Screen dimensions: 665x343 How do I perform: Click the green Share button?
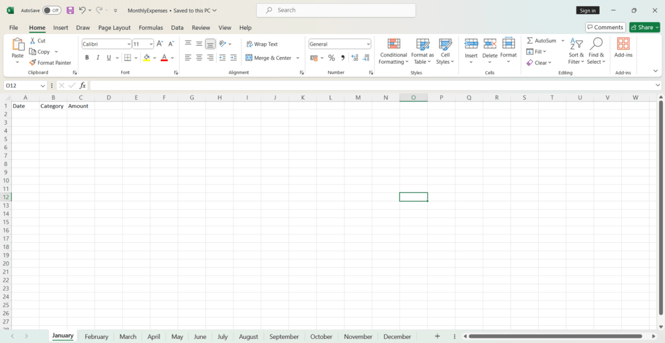(644, 27)
